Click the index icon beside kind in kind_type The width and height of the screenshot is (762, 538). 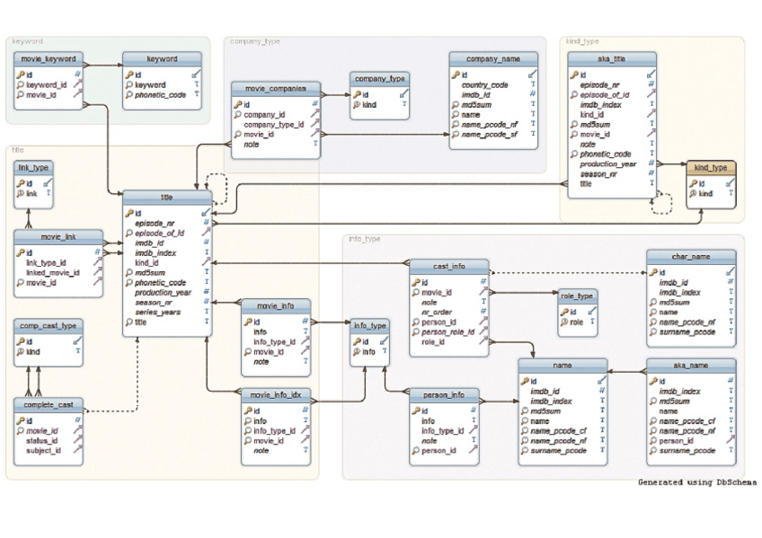[x=694, y=194]
